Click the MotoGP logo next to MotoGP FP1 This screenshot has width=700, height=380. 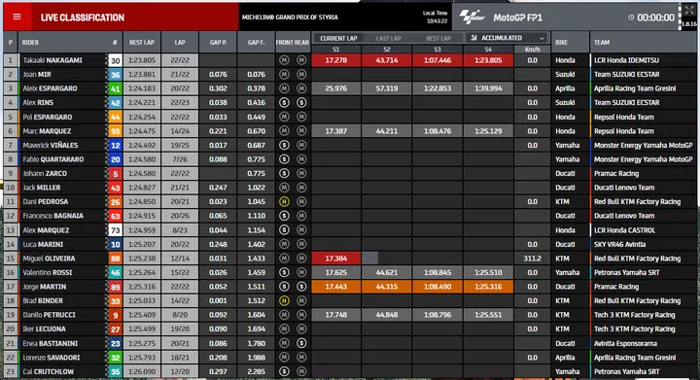(x=472, y=17)
